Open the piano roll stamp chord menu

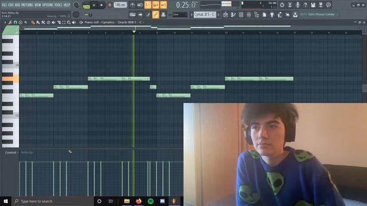pyautogui.click(x=21, y=22)
